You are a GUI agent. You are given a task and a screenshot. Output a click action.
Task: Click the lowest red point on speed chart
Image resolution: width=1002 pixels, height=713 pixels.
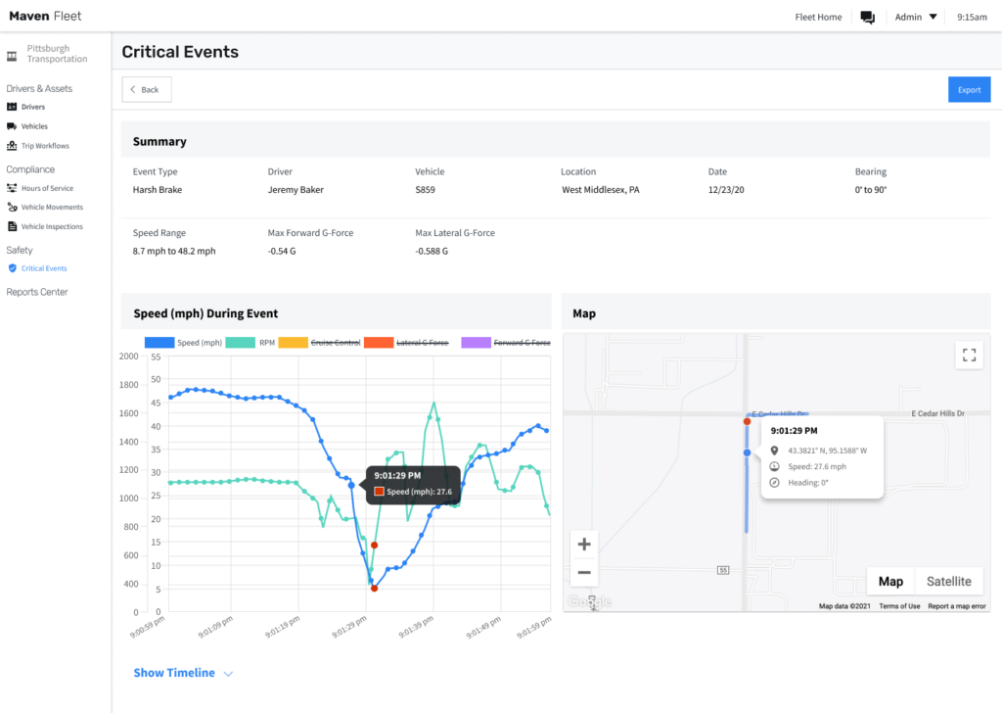(x=375, y=589)
